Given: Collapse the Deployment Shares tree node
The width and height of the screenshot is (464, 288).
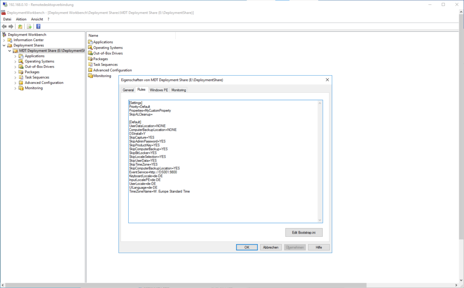Looking at the screenshot, I should click(x=4, y=46).
